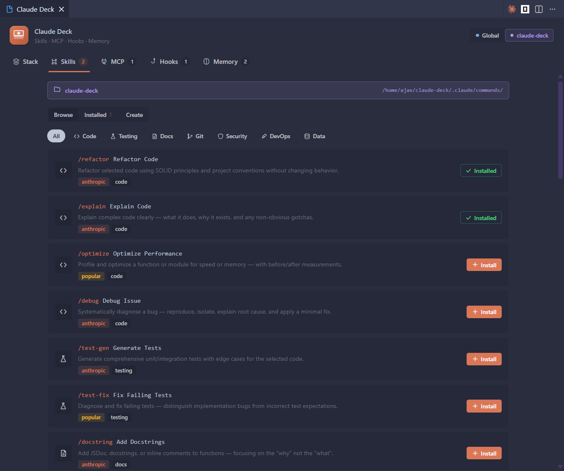Filter skills by Security category
This screenshot has width=564, height=471.
pos(232,136)
